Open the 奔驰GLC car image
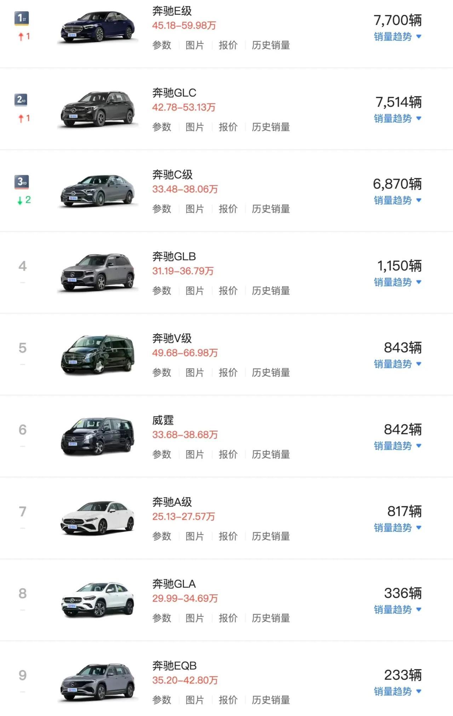 pyautogui.click(x=98, y=109)
